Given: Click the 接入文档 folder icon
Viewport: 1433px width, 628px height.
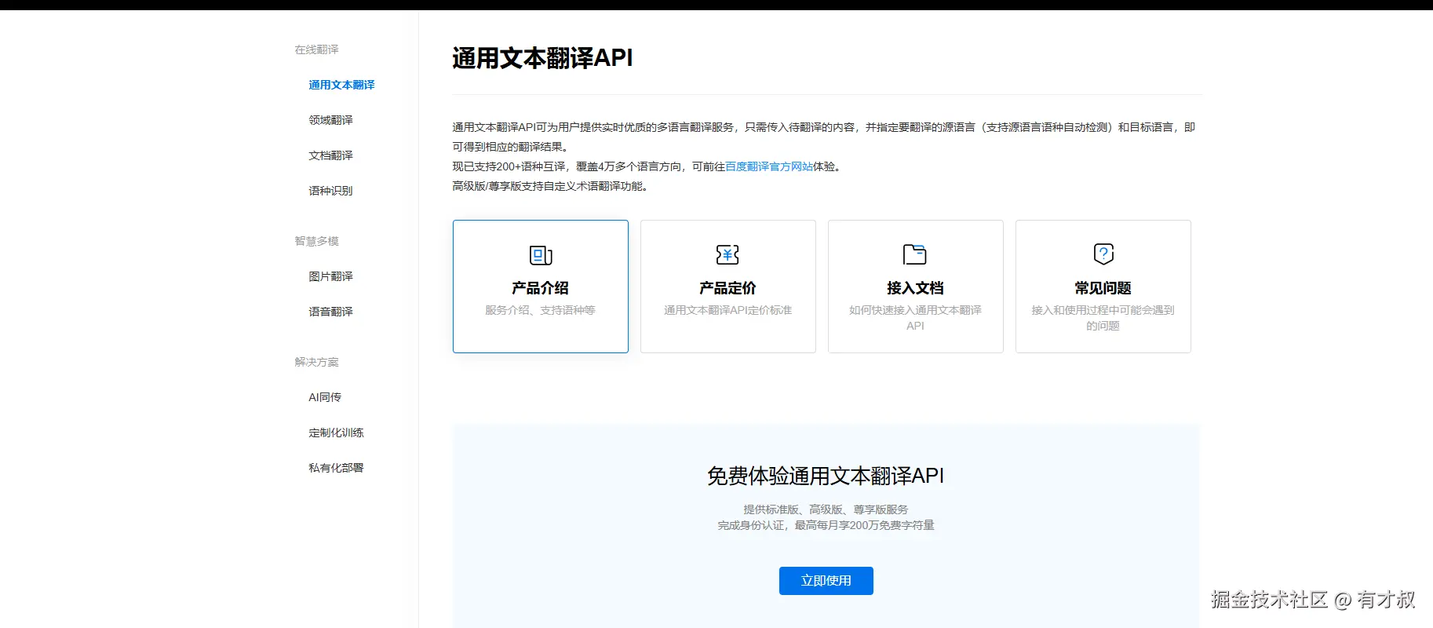Looking at the screenshot, I should (915, 254).
